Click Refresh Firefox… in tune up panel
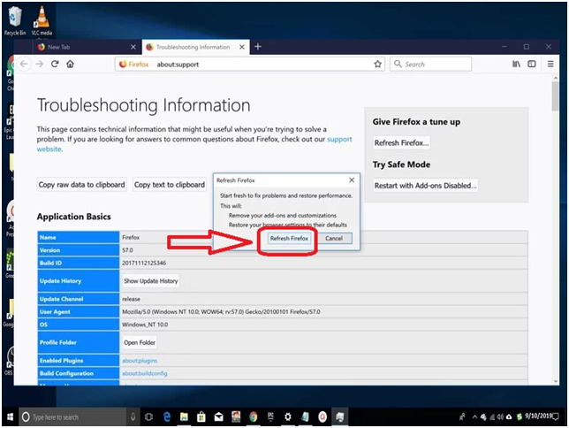569x428 pixels. (401, 142)
